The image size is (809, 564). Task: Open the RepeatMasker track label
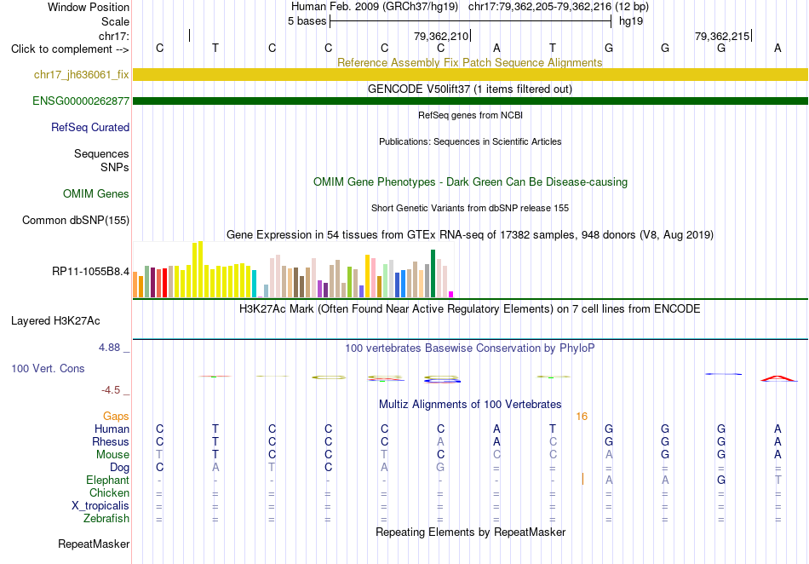(x=94, y=544)
